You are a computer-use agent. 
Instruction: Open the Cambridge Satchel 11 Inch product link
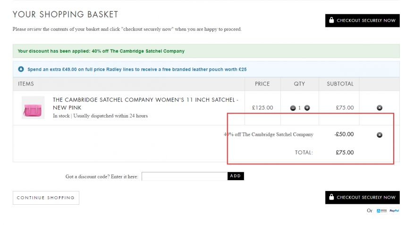coord(145,104)
